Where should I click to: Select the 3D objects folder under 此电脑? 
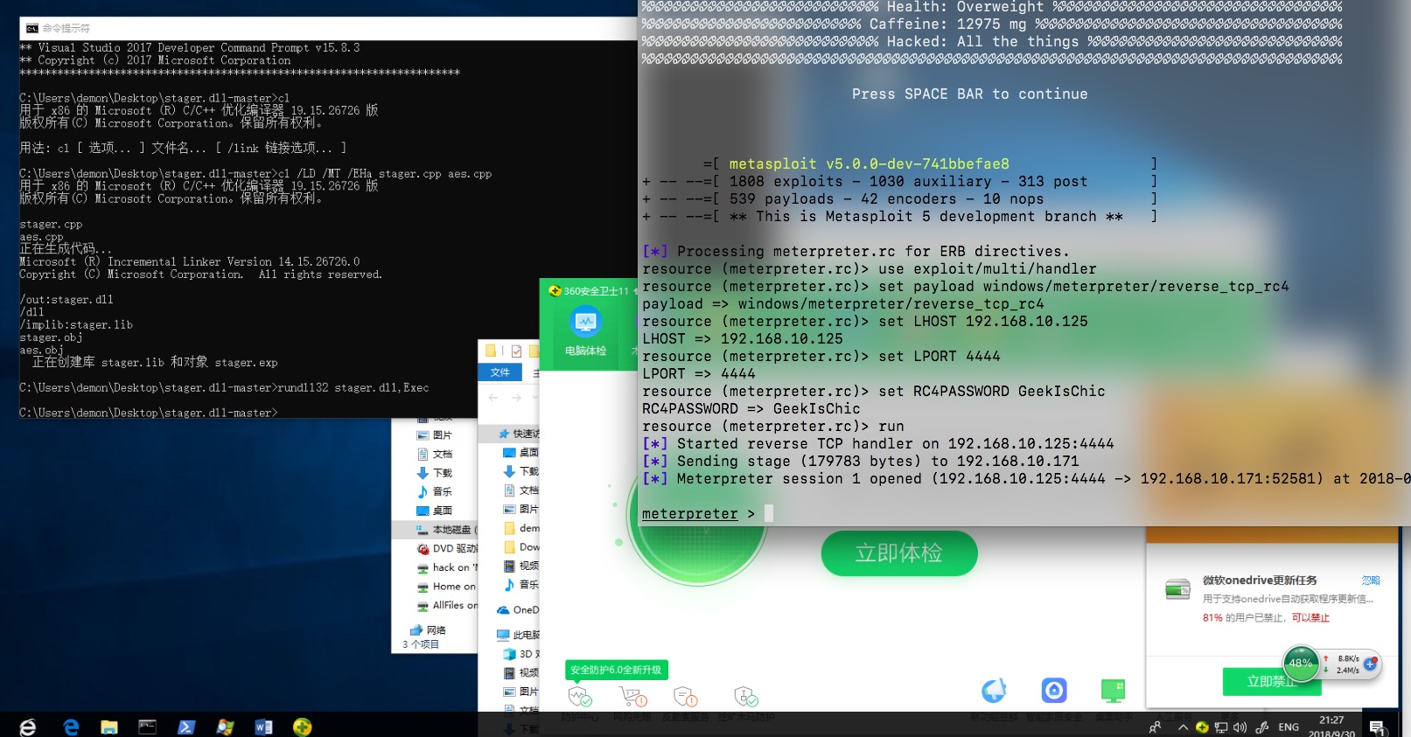[523, 654]
